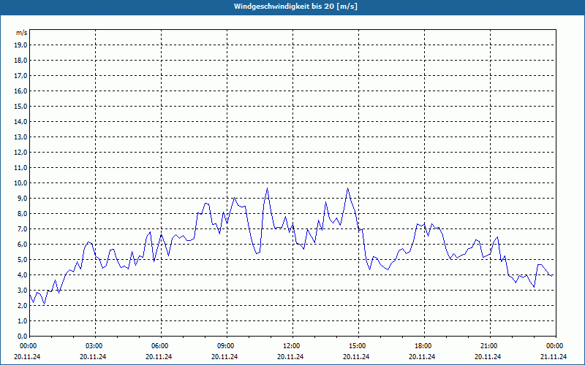Image resolution: width=585 pixels, height=365 pixels.
Task: Click the 20.11.24 date under 12:00
Action: click(290, 356)
